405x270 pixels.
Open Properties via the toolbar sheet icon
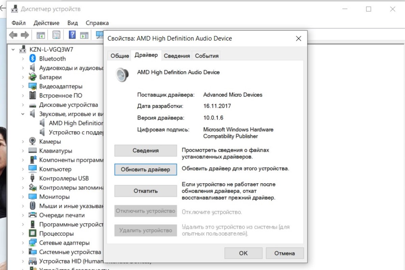tap(56, 35)
